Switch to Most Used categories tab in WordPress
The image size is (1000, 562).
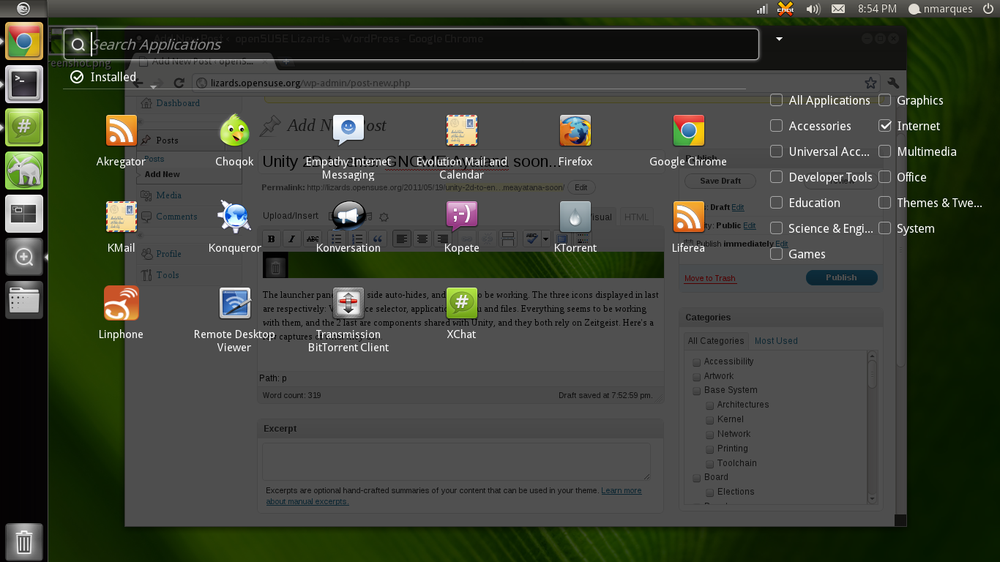tap(776, 341)
